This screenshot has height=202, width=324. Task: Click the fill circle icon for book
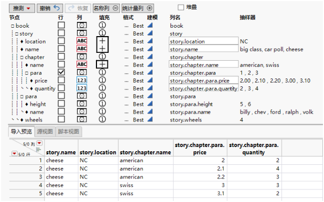(x=102, y=25)
